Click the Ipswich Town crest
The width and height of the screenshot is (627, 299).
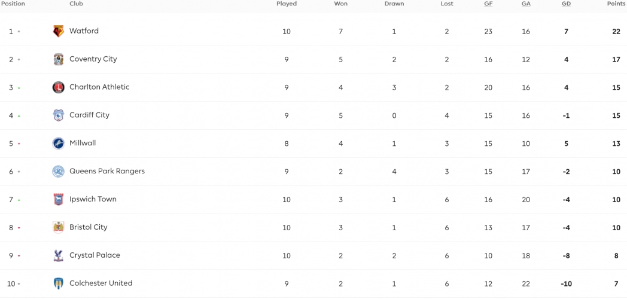pyautogui.click(x=59, y=200)
